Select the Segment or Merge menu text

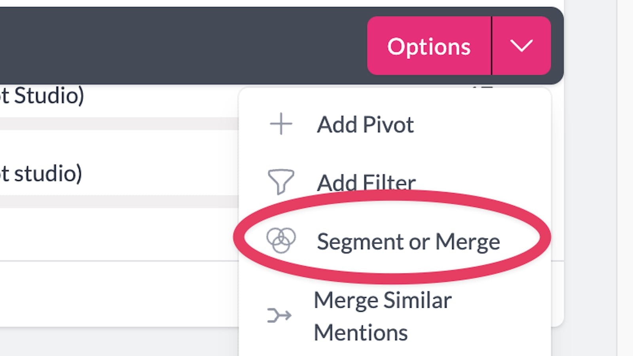pos(408,242)
